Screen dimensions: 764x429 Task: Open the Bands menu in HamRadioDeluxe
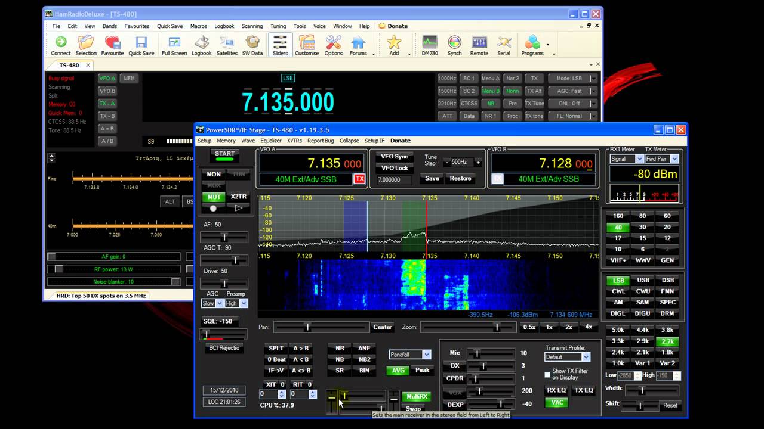pyautogui.click(x=110, y=26)
